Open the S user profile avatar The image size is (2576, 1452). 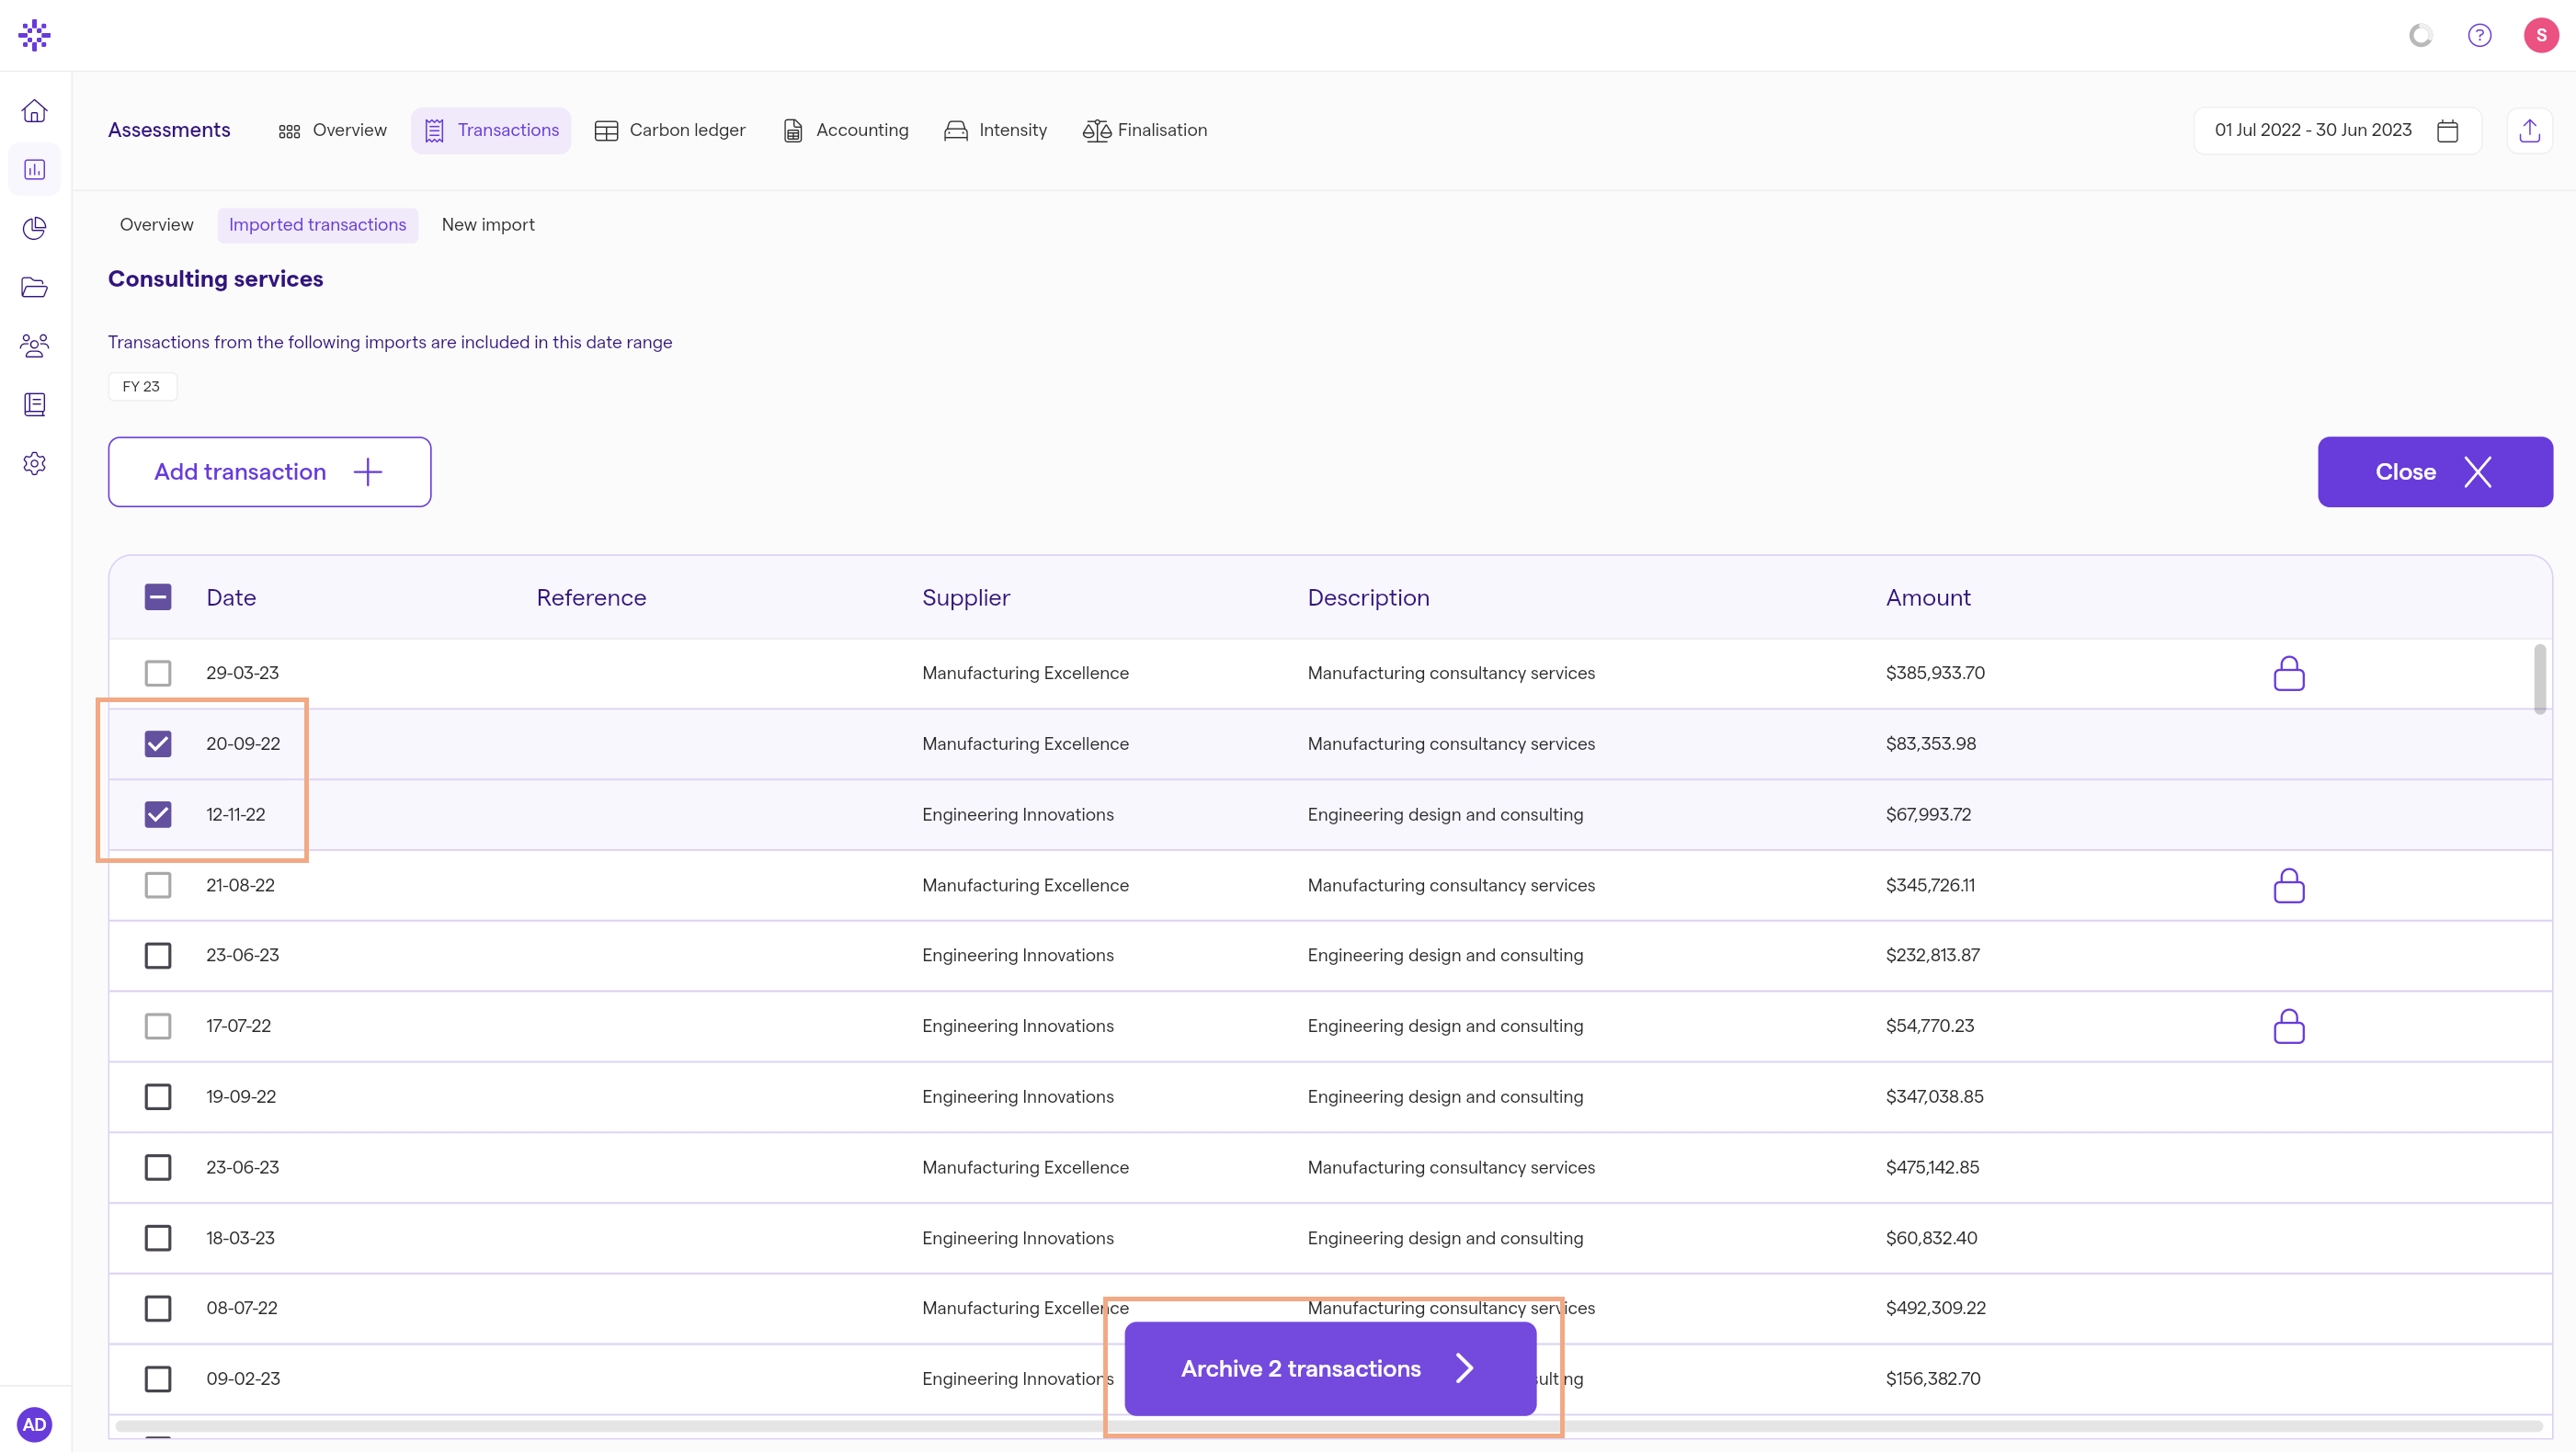tap(2541, 35)
